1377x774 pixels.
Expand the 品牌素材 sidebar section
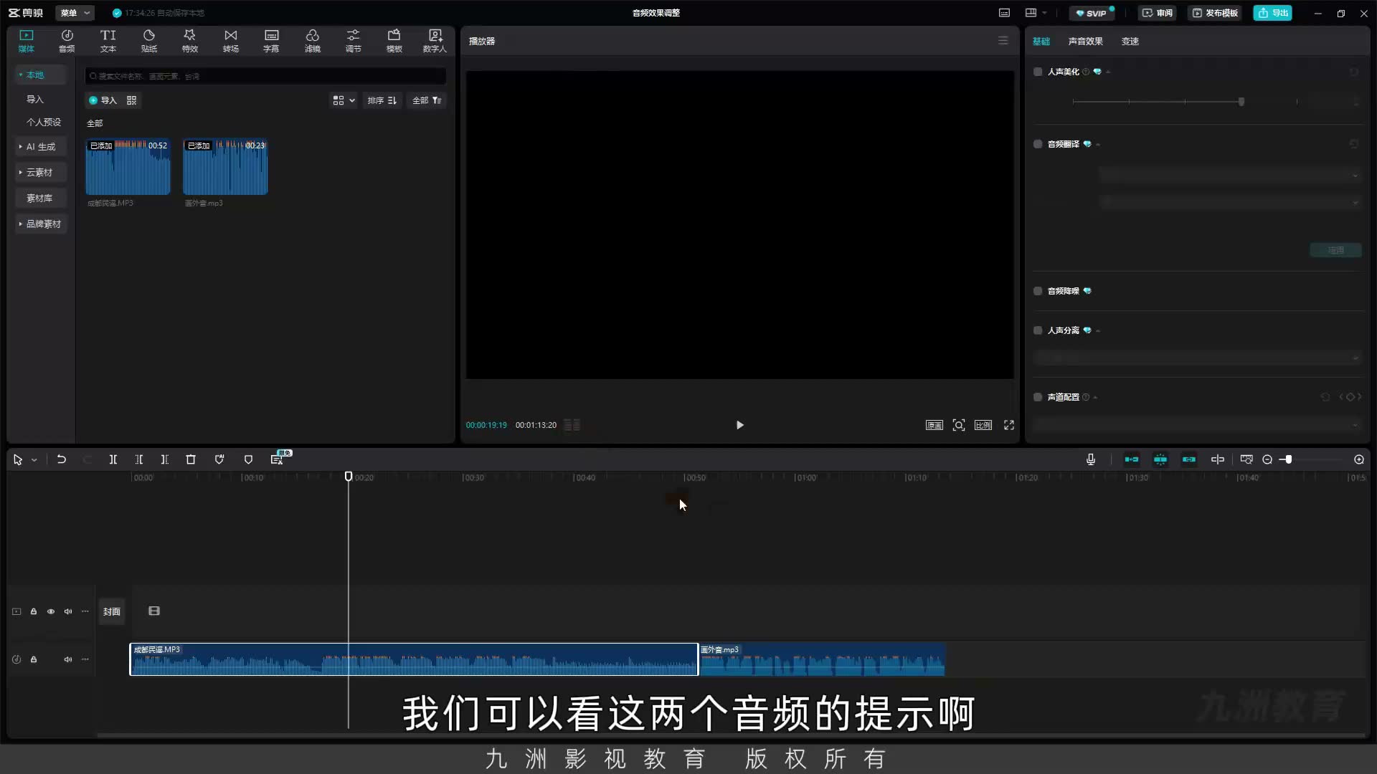(41, 224)
